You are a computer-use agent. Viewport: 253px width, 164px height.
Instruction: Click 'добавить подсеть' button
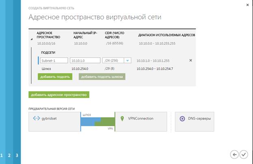pos(55,77)
